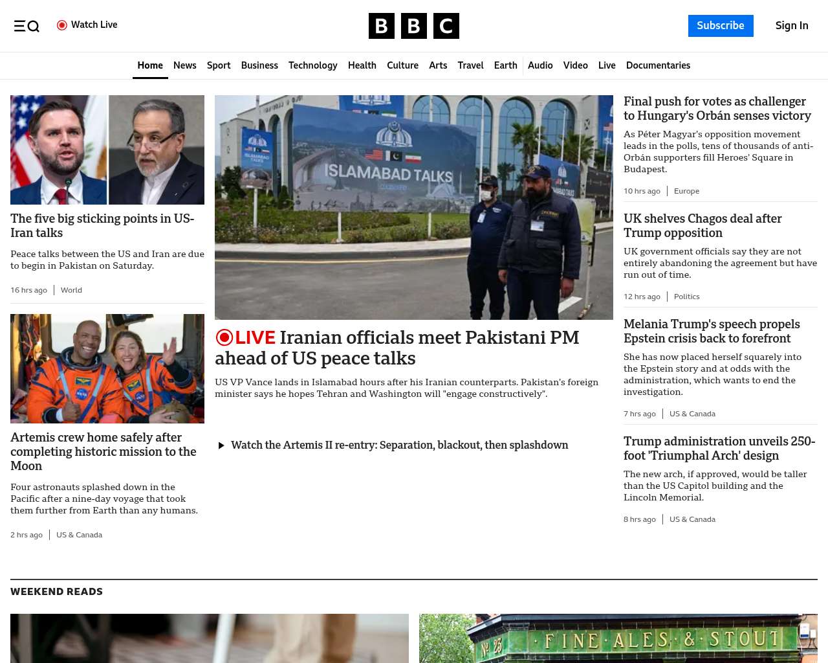This screenshot has width=828, height=663.
Task: Switch to the Earth section
Action: pyautogui.click(x=505, y=65)
